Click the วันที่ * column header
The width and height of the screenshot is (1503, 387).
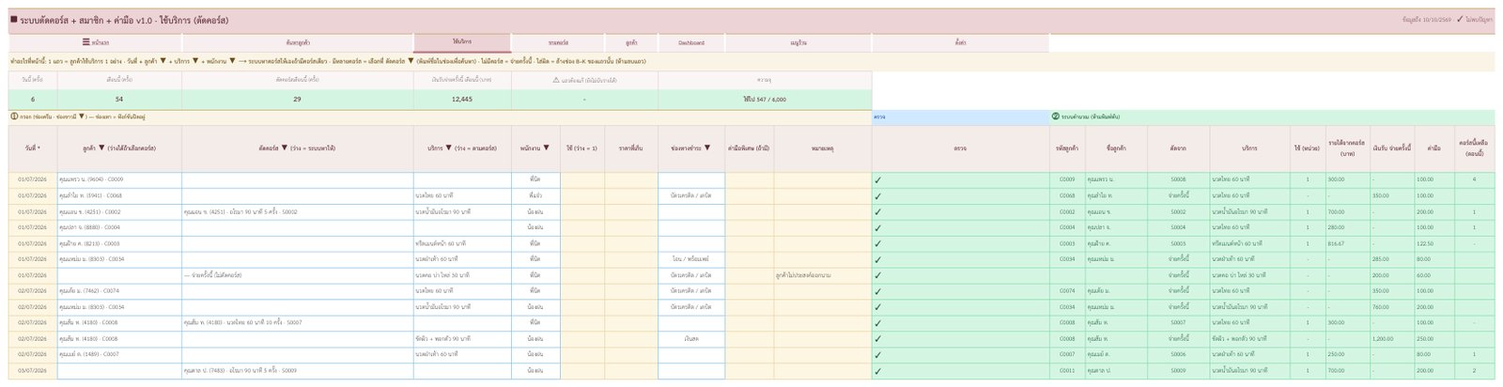[x=33, y=148]
